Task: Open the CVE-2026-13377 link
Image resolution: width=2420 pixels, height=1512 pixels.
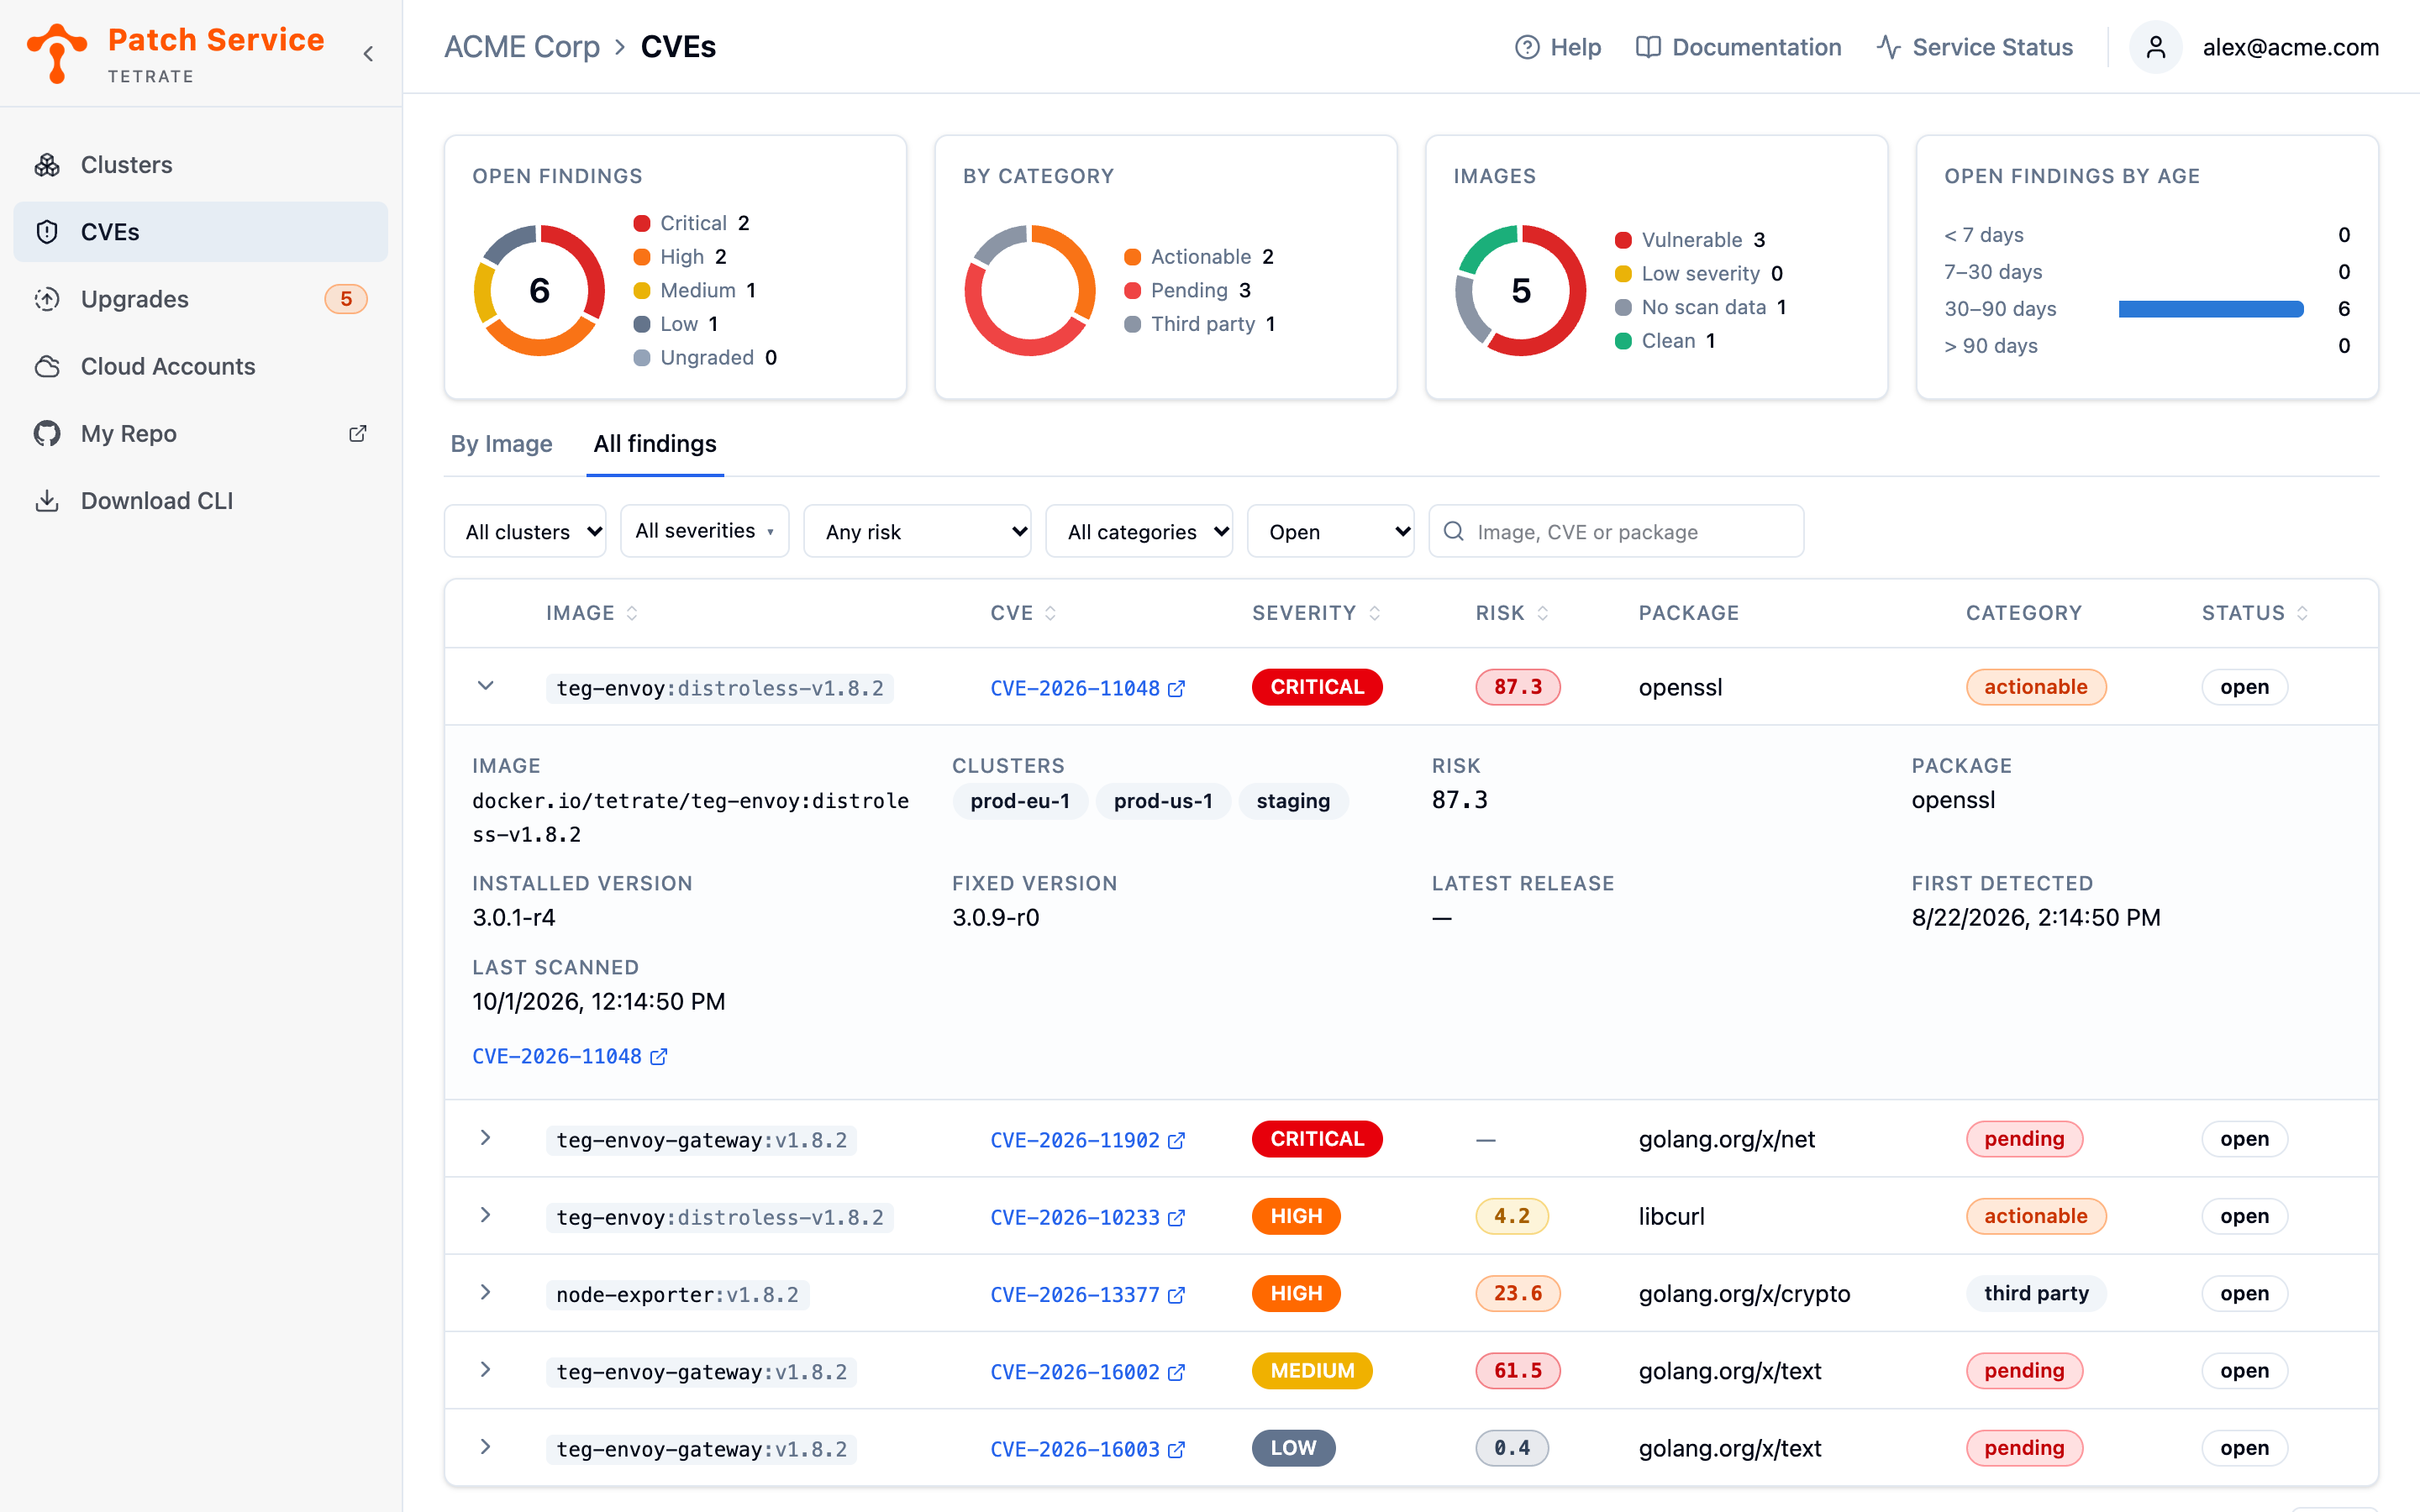Action: (1087, 1294)
